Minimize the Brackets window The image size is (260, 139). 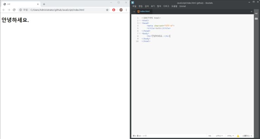pos(249,2)
